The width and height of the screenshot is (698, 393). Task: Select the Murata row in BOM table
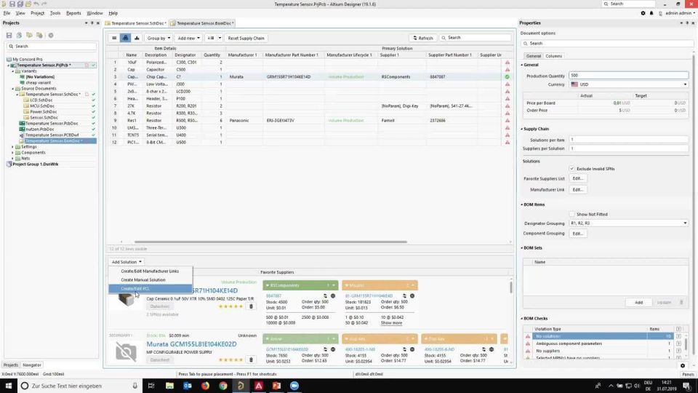point(308,76)
